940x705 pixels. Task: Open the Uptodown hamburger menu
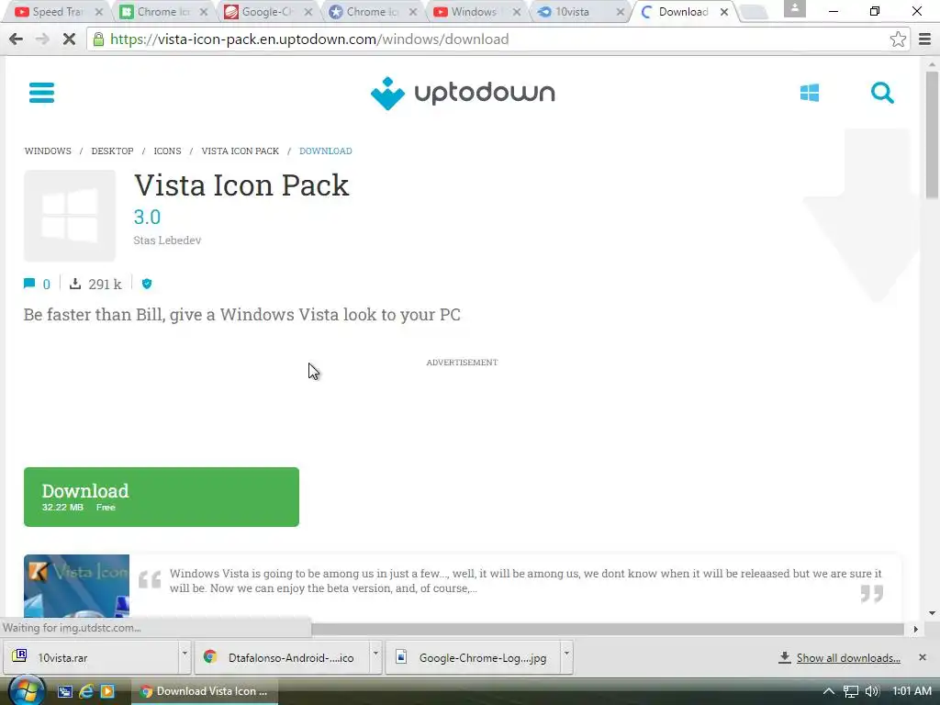click(41, 93)
